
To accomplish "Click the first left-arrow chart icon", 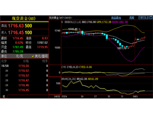I will 140,18.
